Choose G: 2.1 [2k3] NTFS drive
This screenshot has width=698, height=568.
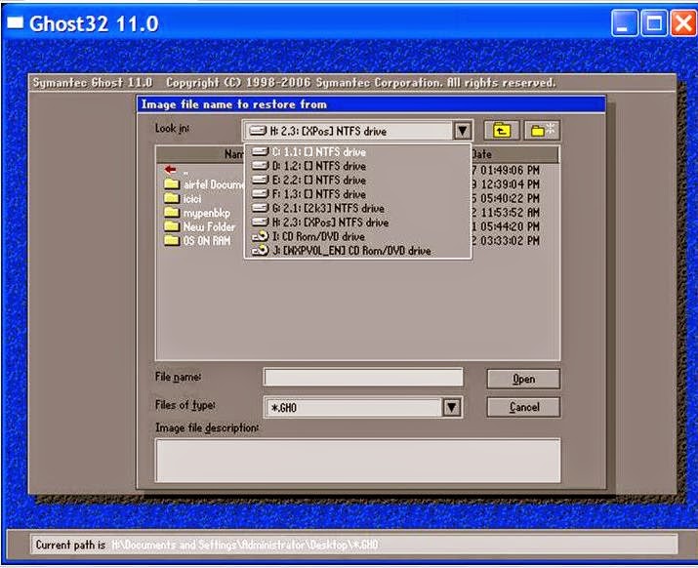357,208
